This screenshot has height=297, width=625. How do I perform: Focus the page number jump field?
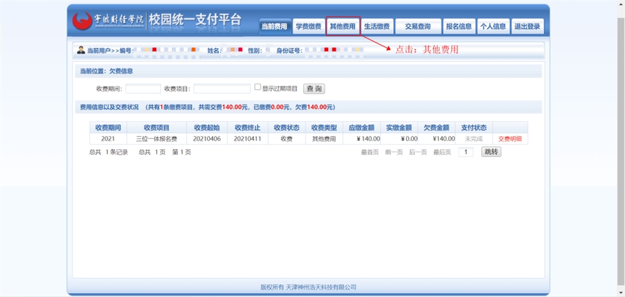coord(466,152)
